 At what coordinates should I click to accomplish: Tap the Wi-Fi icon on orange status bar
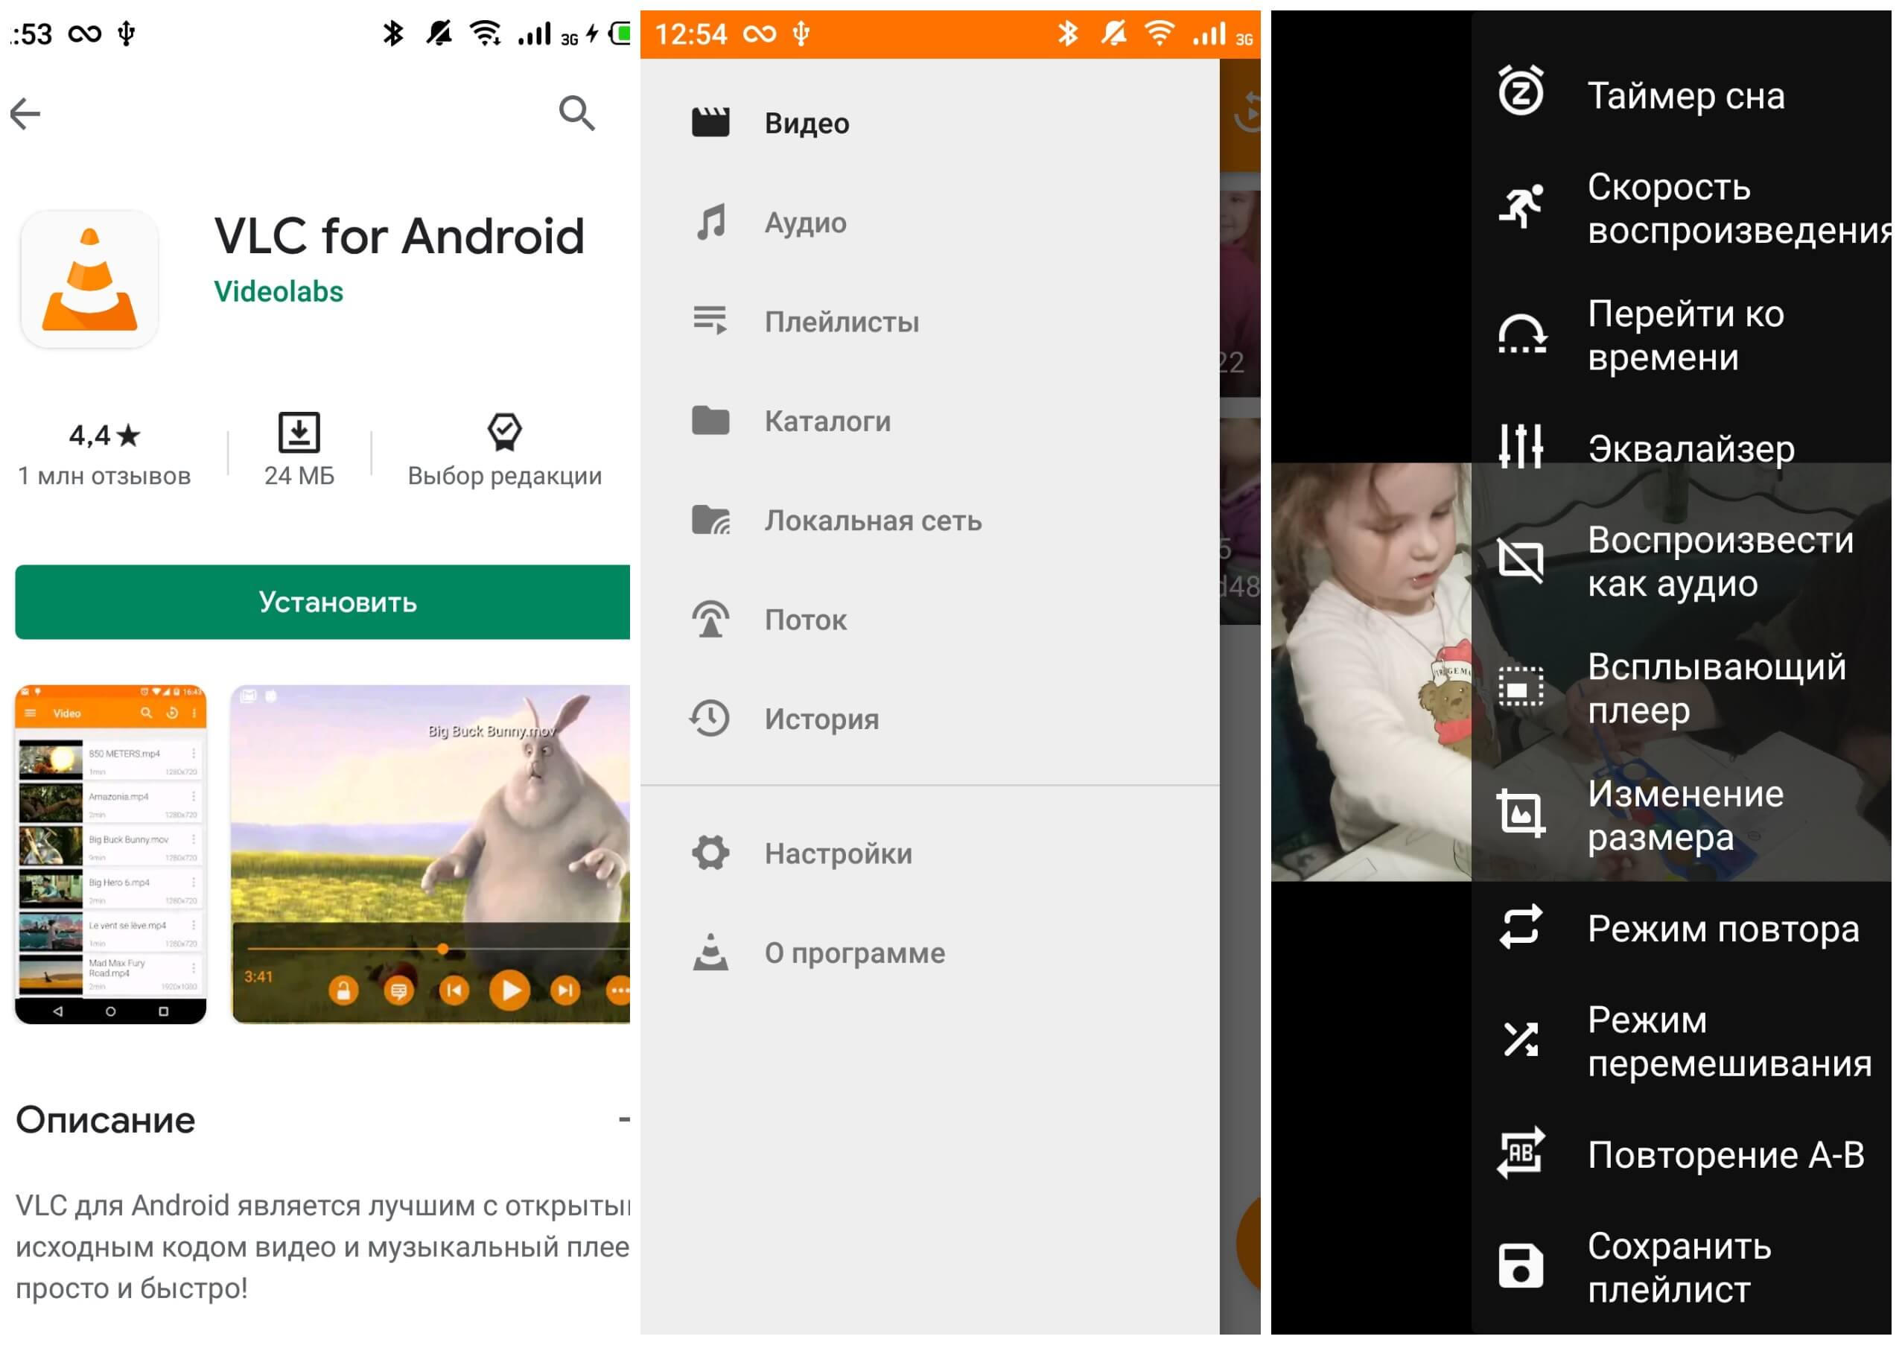click(1160, 34)
